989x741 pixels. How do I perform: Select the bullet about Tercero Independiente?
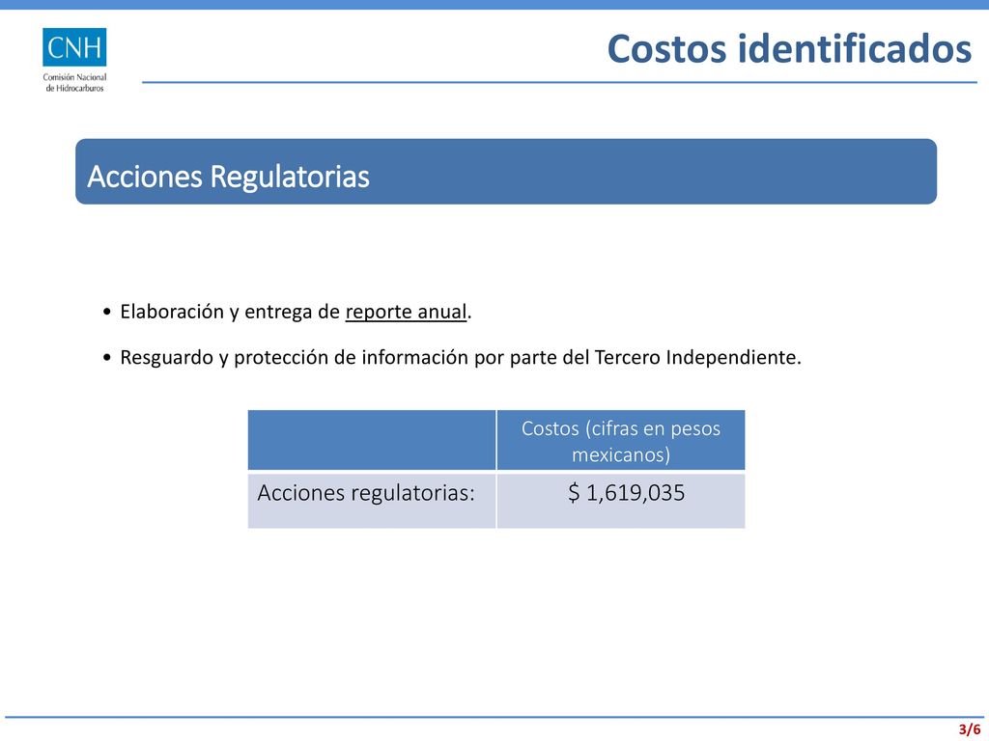[452, 357]
